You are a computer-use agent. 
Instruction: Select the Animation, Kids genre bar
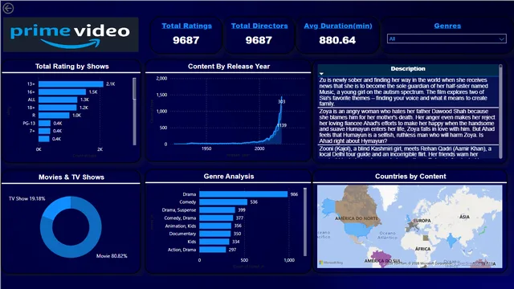[x=215, y=226]
